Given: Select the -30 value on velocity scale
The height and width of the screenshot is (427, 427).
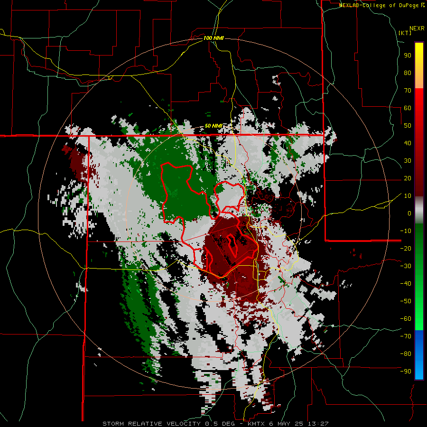Looking at the screenshot, I should coord(406,266).
